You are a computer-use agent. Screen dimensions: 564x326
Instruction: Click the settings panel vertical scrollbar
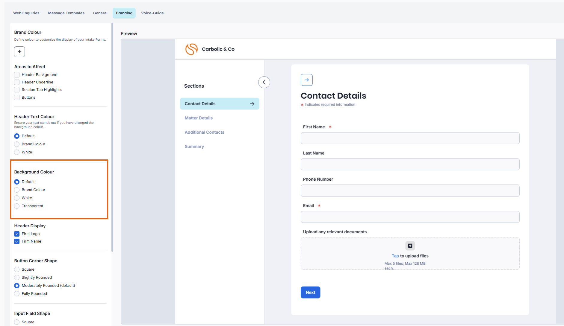point(112,138)
